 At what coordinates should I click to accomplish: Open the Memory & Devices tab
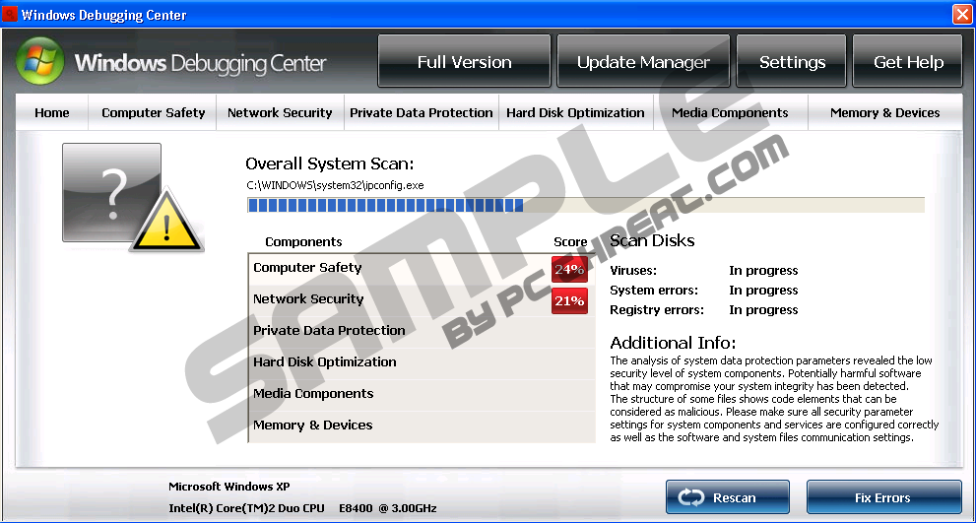(884, 113)
